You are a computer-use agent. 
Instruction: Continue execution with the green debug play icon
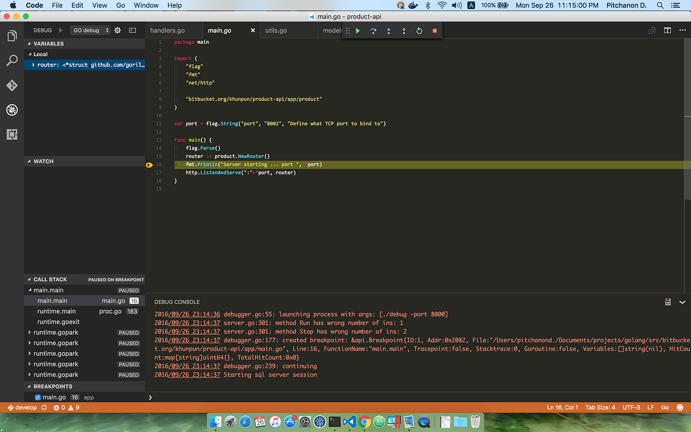(358, 31)
